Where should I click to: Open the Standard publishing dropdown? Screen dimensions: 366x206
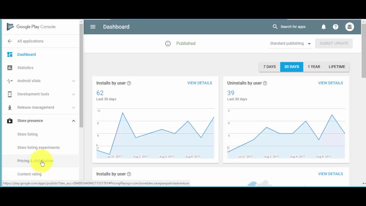pyautogui.click(x=290, y=43)
